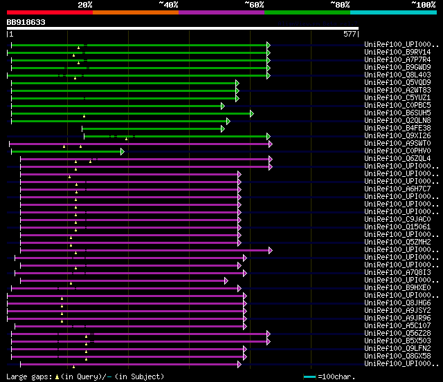Viewport: 443px width, 382px height.
Task: Select the UniRef100_Q2QLN8 label
Action: (397, 120)
